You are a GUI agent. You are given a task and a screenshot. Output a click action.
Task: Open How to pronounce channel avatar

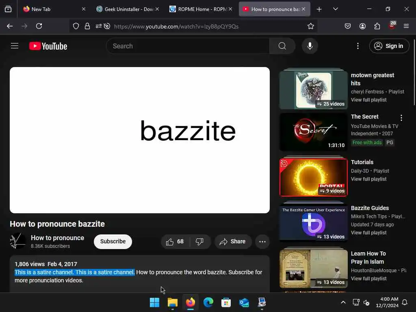coord(18,241)
